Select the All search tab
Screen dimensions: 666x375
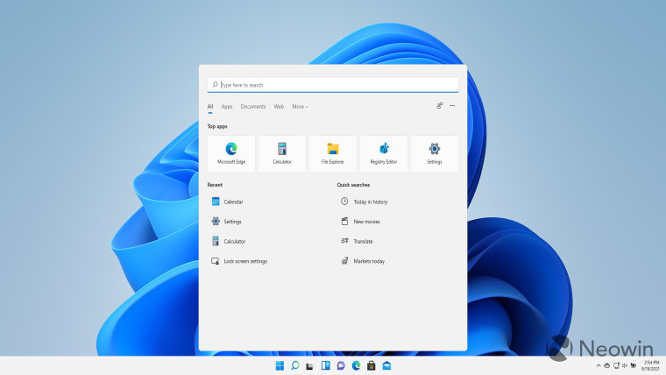click(x=209, y=107)
